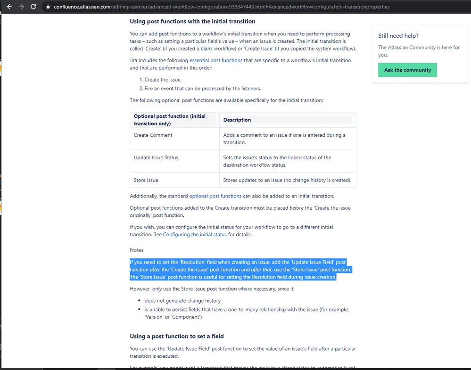Click the browser forward arrow

(x=21, y=7)
